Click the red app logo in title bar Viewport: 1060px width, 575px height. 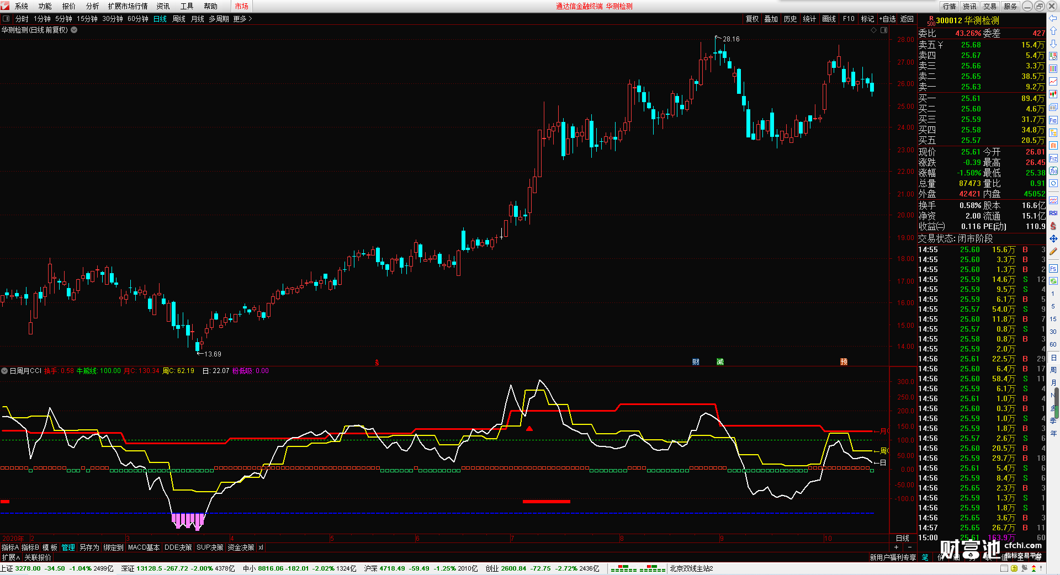click(5, 6)
